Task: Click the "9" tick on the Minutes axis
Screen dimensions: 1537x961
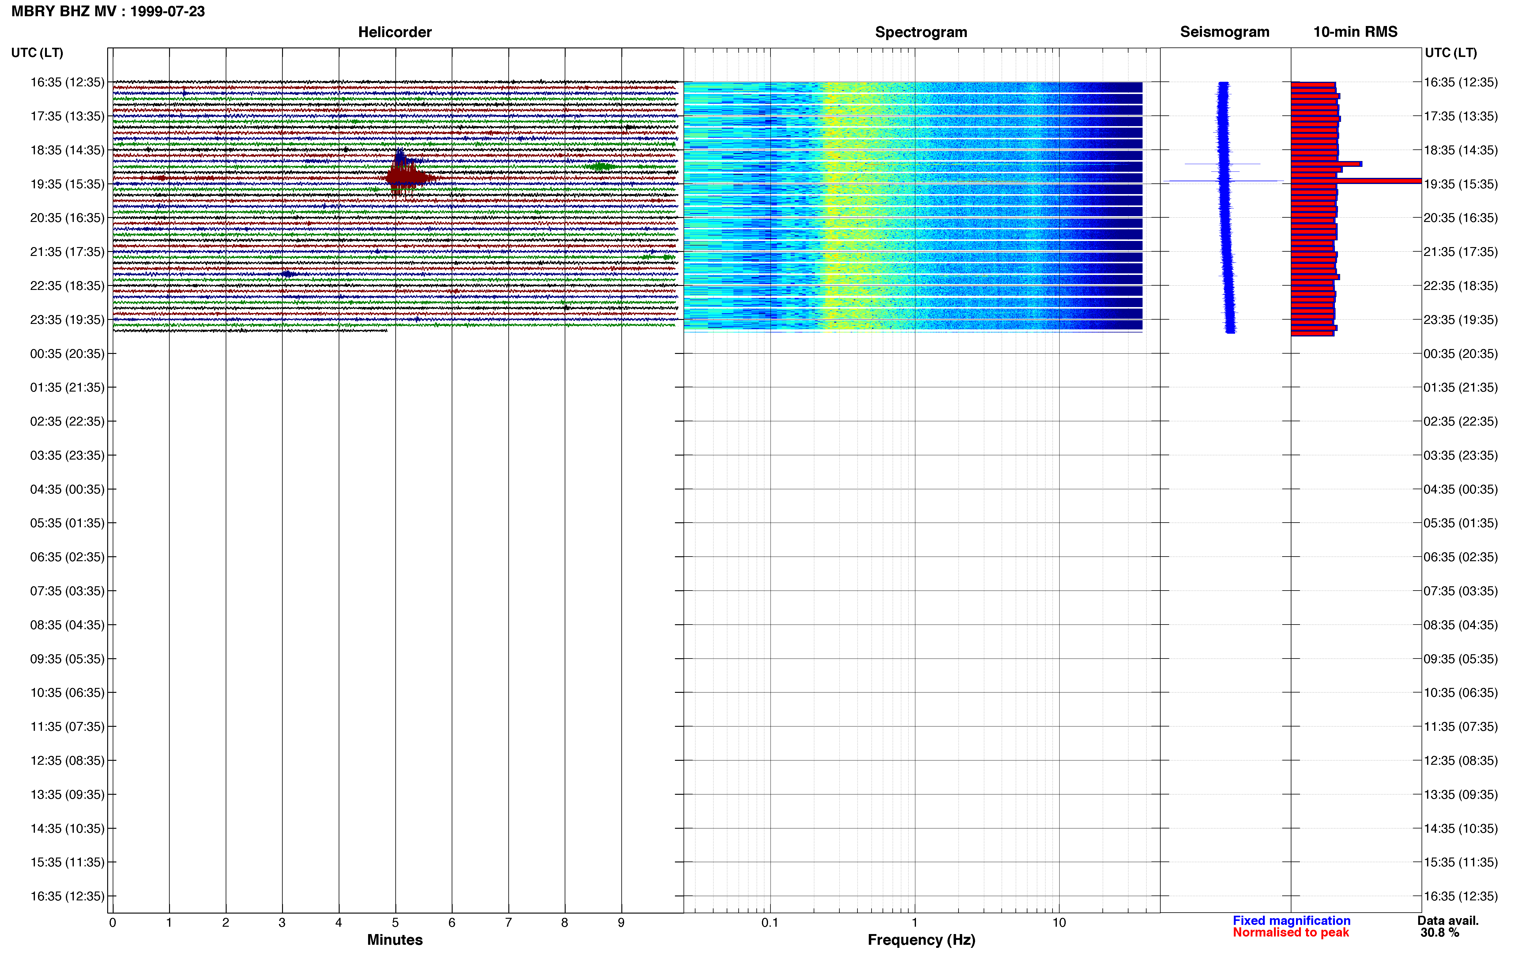Action: tap(621, 922)
